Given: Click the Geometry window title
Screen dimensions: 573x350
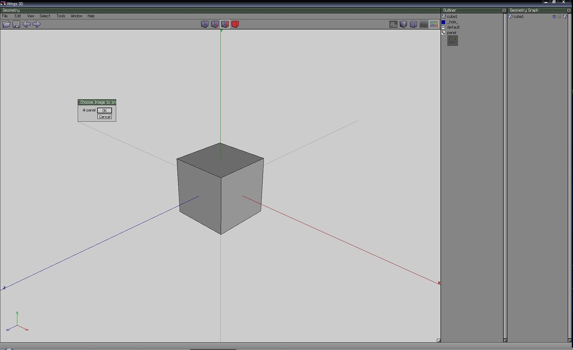Looking at the screenshot, I should (11, 10).
